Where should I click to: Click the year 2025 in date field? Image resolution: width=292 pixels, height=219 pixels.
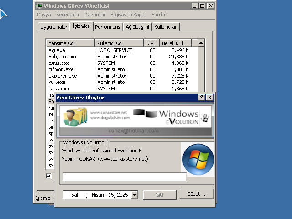coord(122,195)
